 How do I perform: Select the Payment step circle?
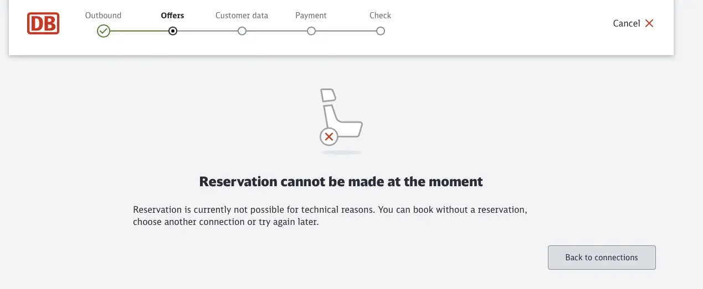pos(311,31)
